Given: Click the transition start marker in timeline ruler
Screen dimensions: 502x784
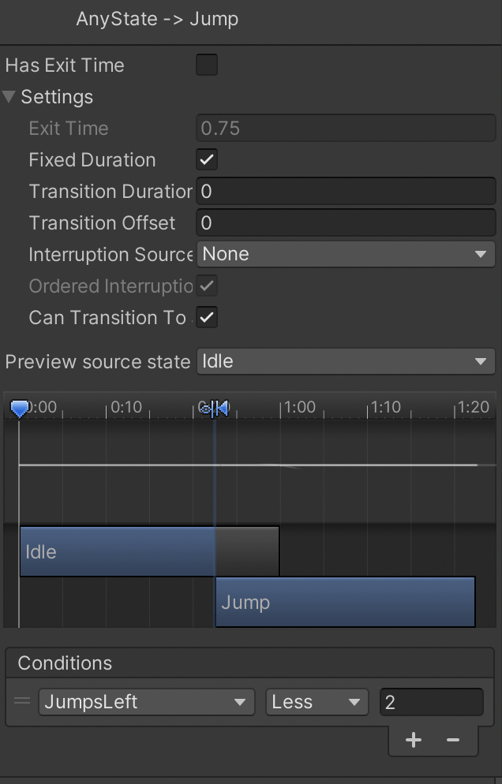Looking at the screenshot, I should point(208,408).
